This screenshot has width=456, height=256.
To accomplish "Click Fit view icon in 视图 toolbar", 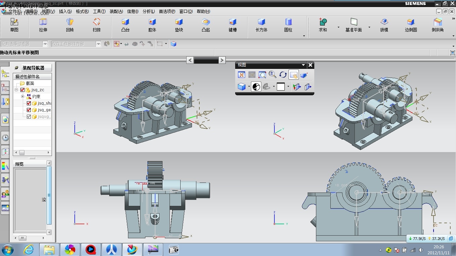I will coord(242,75).
